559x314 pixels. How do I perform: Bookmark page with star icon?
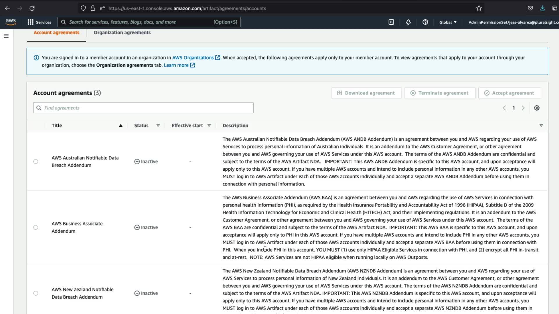coord(479,8)
